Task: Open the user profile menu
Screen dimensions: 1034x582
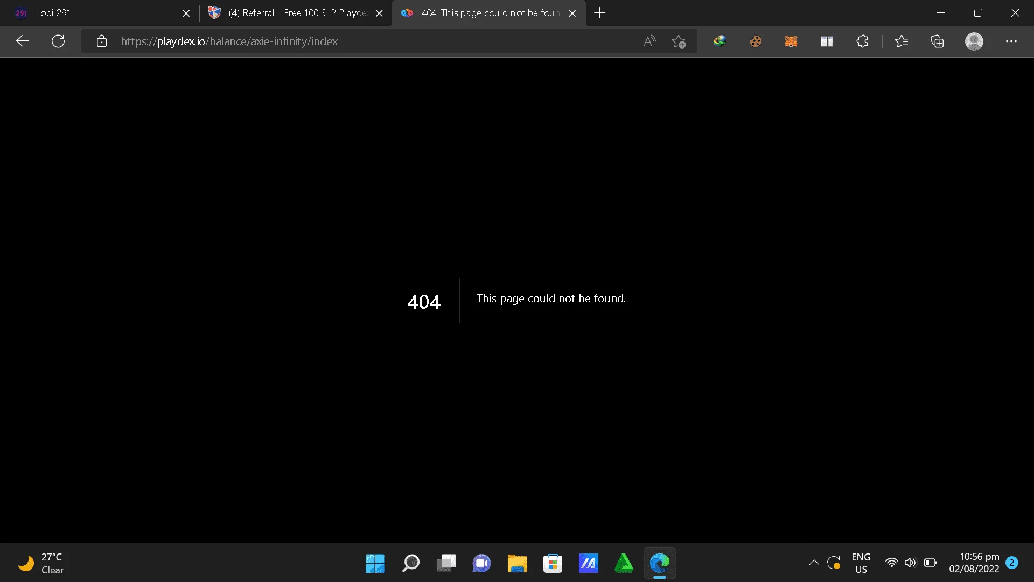Action: click(974, 41)
